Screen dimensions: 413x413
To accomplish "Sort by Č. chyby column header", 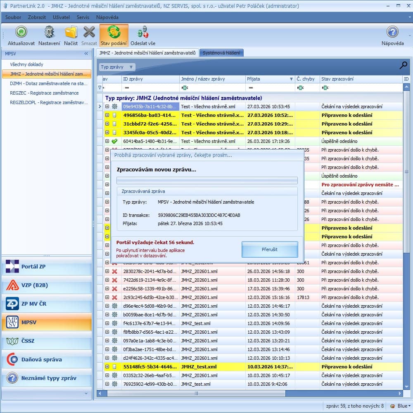I will point(307,79).
